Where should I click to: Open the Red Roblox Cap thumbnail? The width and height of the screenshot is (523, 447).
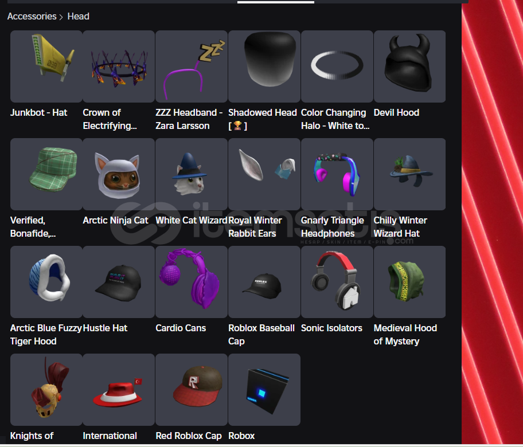coord(192,389)
